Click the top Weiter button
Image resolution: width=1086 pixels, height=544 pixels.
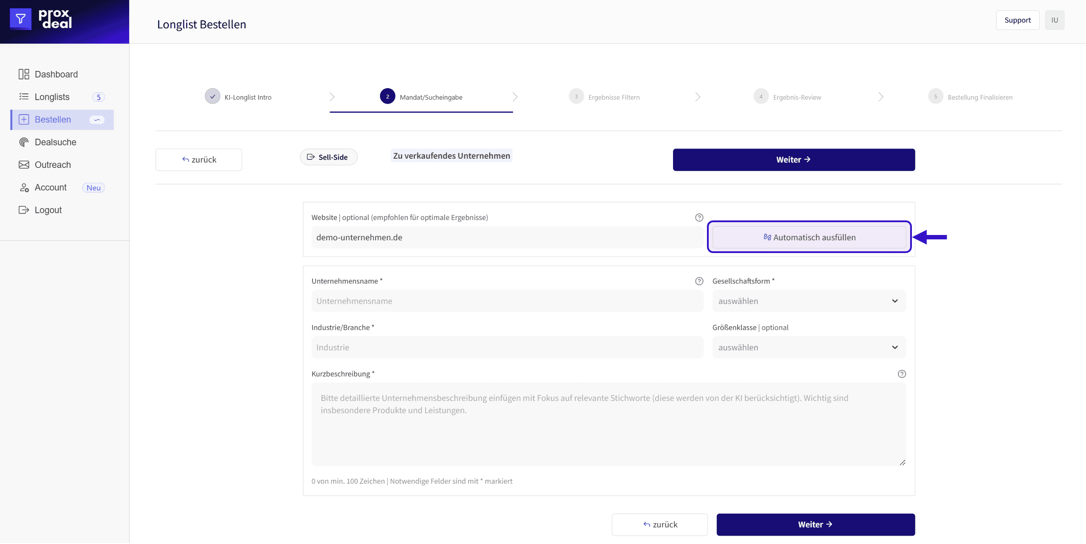tap(794, 160)
